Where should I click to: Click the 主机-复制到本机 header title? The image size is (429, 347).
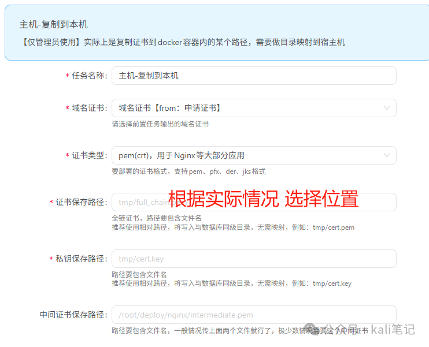click(53, 25)
